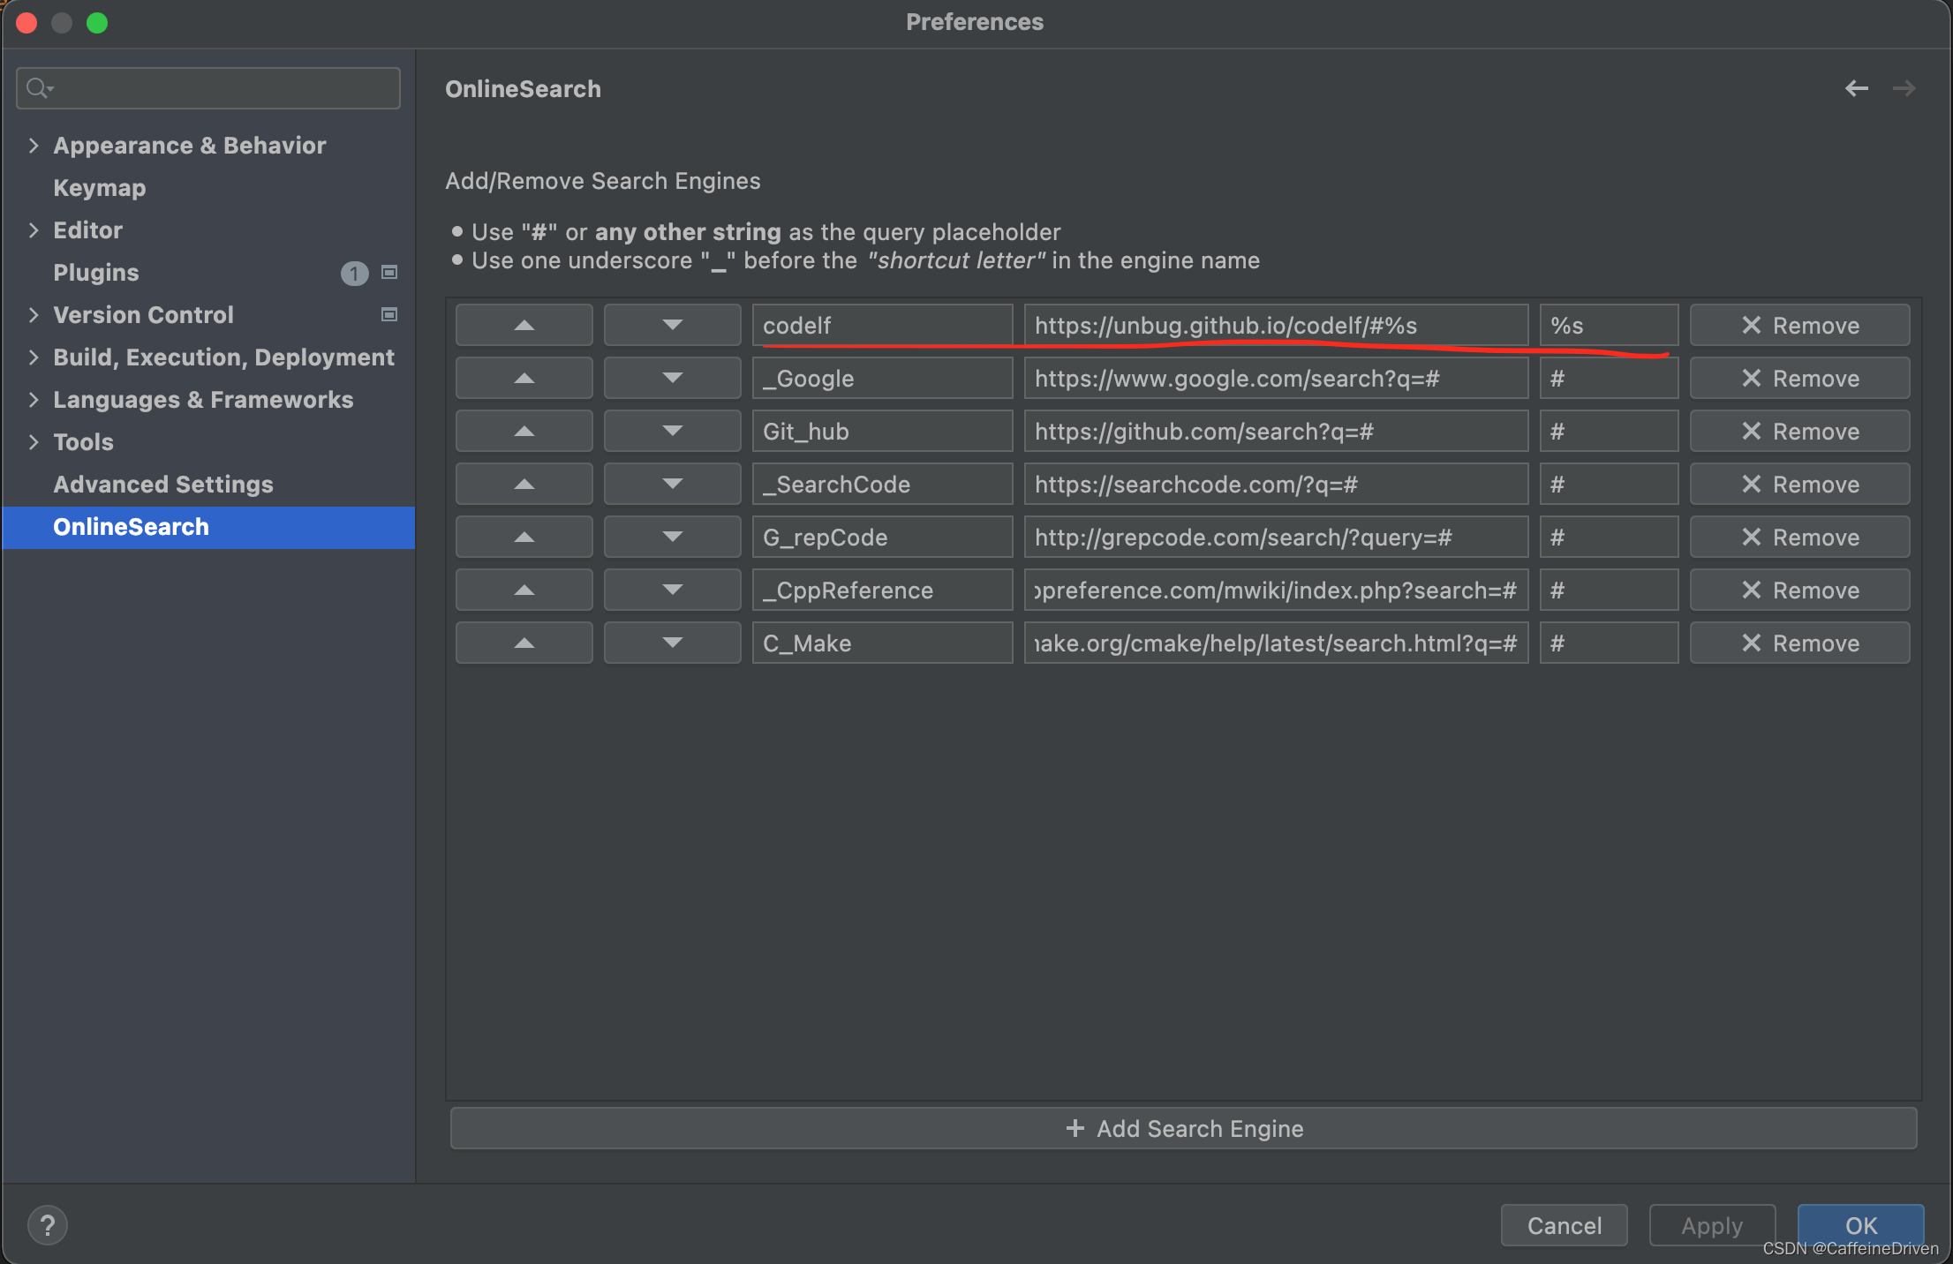Image resolution: width=1953 pixels, height=1264 pixels.
Task: Expand the Editor section
Action: pyautogui.click(x=34, y=229)
